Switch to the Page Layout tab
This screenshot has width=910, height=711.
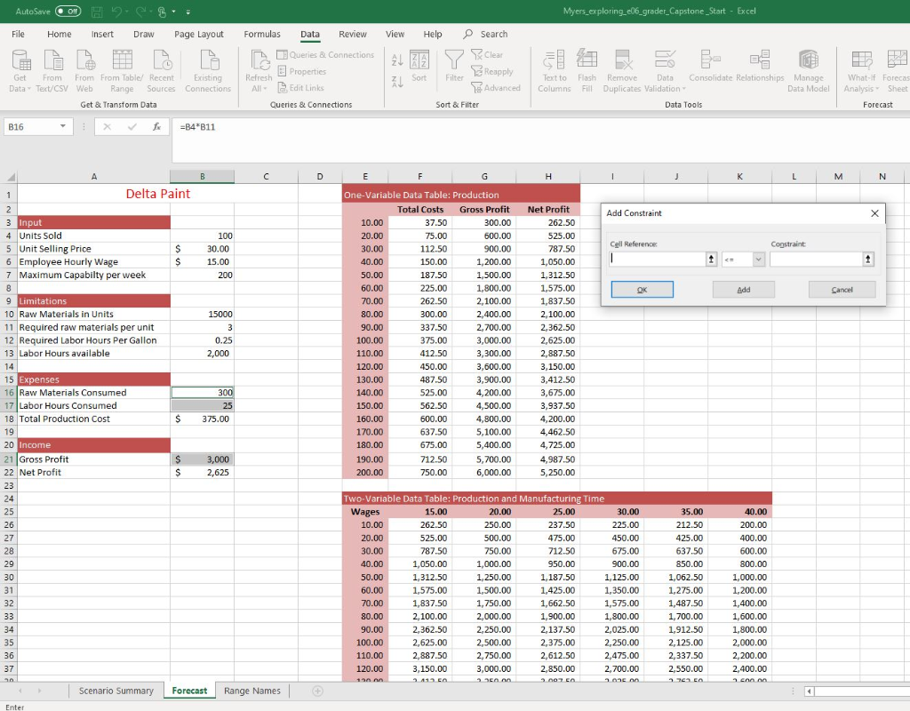click(198, 35)
